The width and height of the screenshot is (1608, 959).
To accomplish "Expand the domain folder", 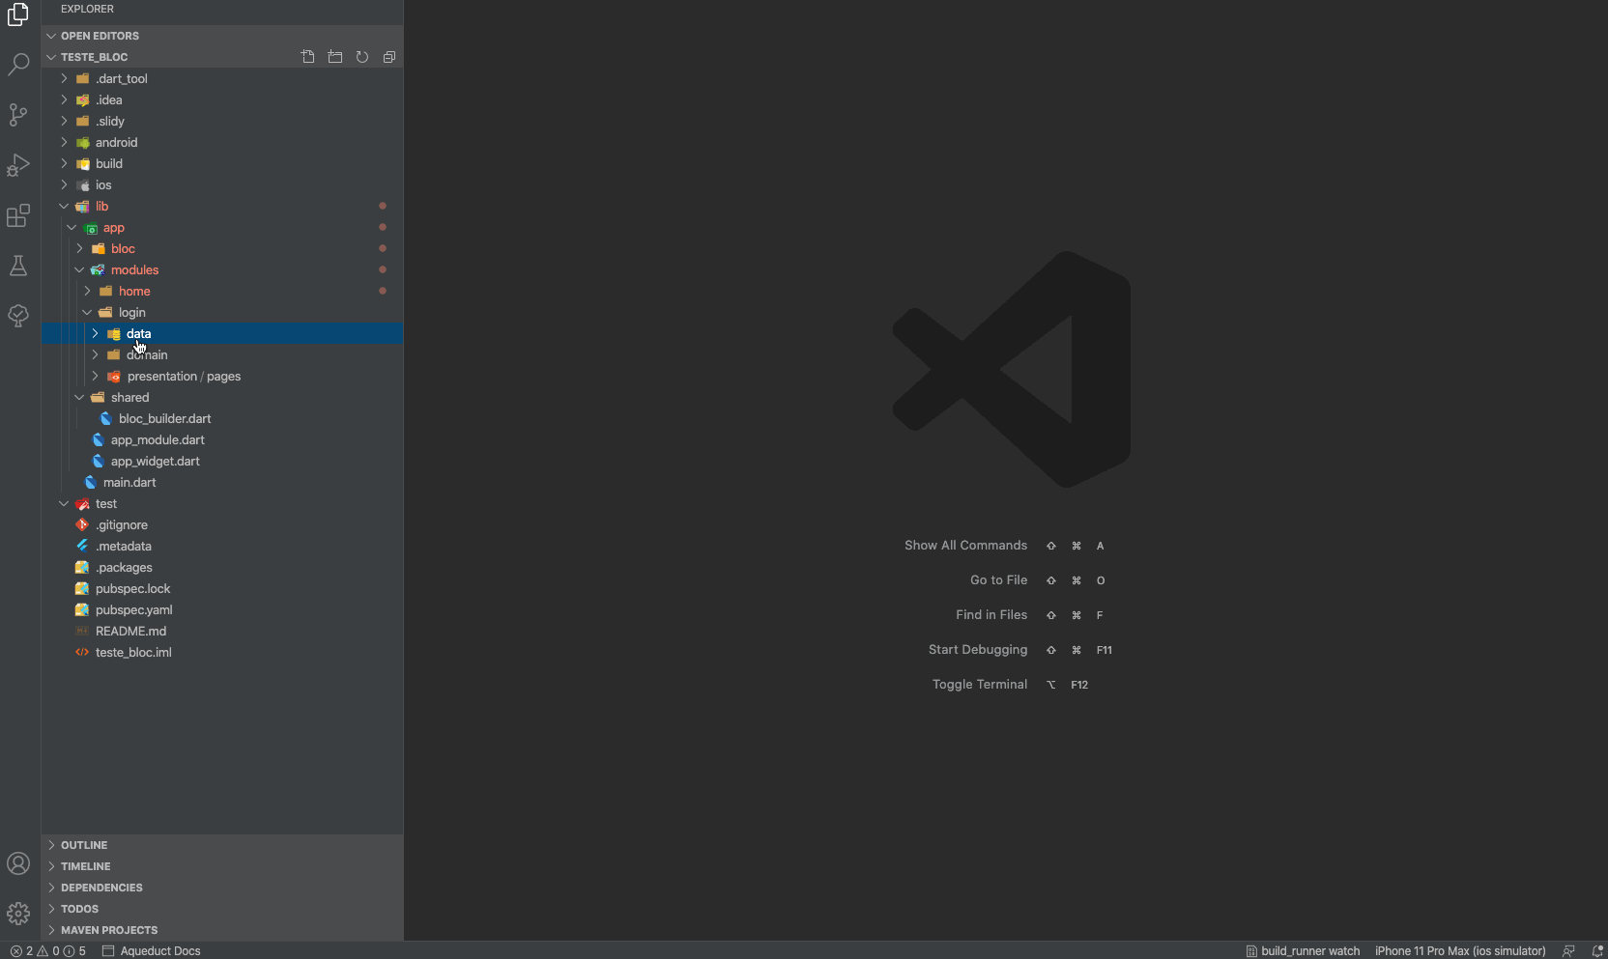I will point(222,355).
